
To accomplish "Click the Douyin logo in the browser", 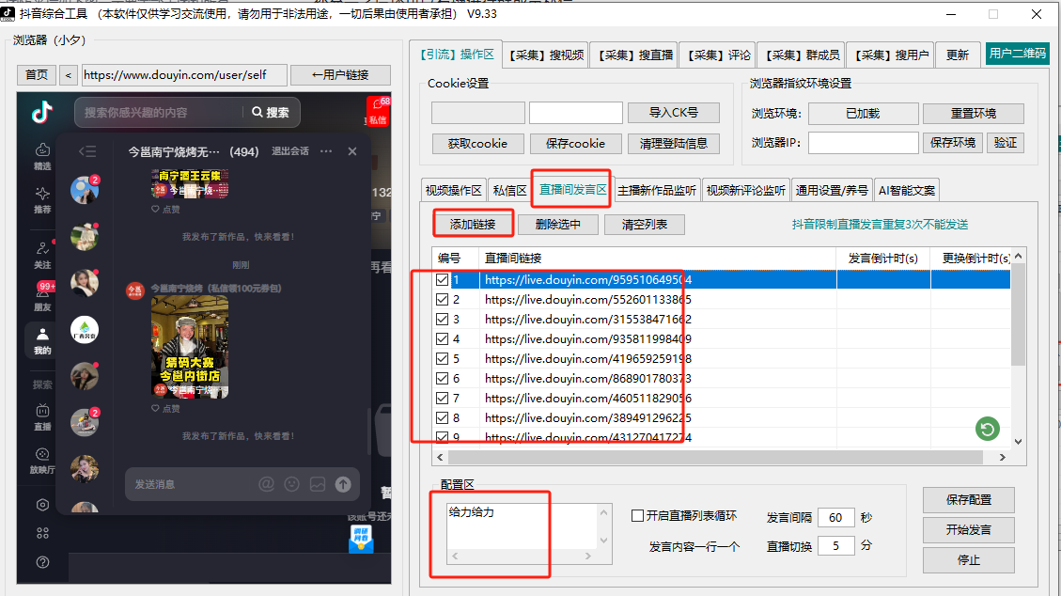I will point(42,113).
